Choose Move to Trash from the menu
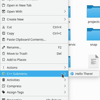This screenshot has height=100, width=100. (34, 53)
